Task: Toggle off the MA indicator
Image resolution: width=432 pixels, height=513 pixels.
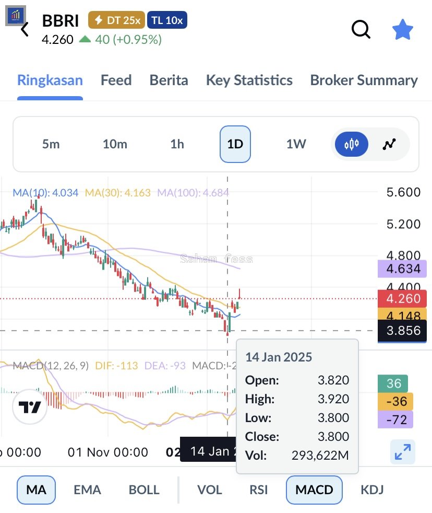Action: click(x=35, y=490)
